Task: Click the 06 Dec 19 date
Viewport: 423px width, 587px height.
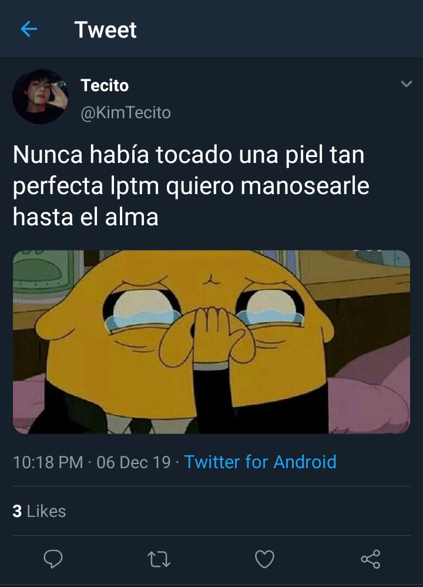Action: tap(133, 462)
